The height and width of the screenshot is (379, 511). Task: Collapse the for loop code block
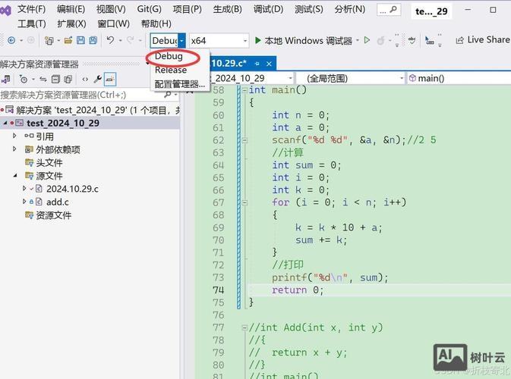coord(244,202)
